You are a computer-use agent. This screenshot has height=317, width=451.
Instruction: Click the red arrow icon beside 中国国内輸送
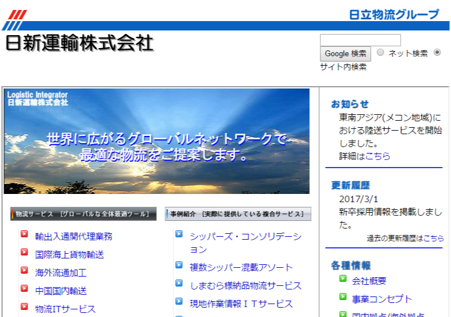(25, 288)
